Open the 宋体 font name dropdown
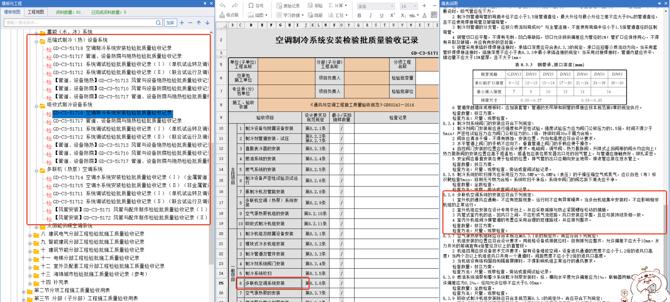670x302 pixels. pyautogui.click(x=392, y=6)
